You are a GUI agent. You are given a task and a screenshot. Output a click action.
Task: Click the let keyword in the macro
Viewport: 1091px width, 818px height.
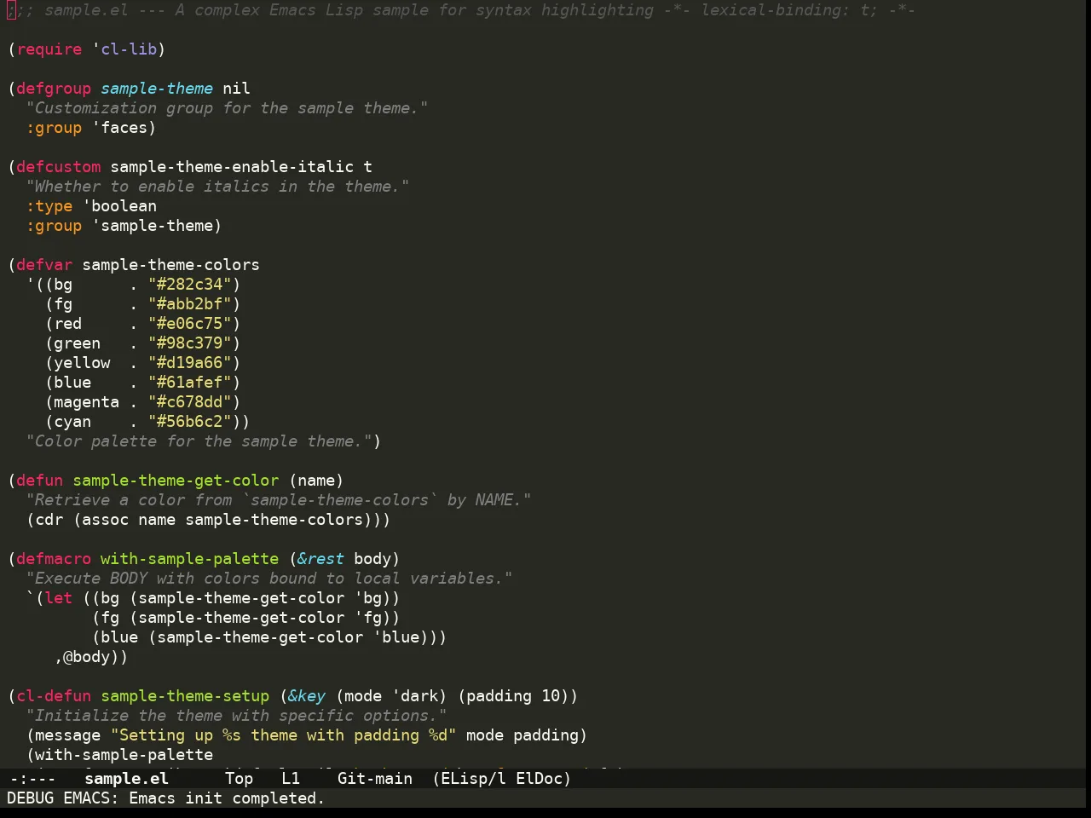59,598
